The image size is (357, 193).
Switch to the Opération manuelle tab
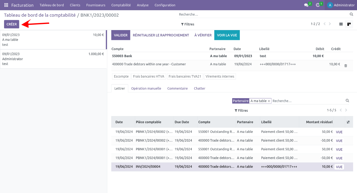point(146,89)
